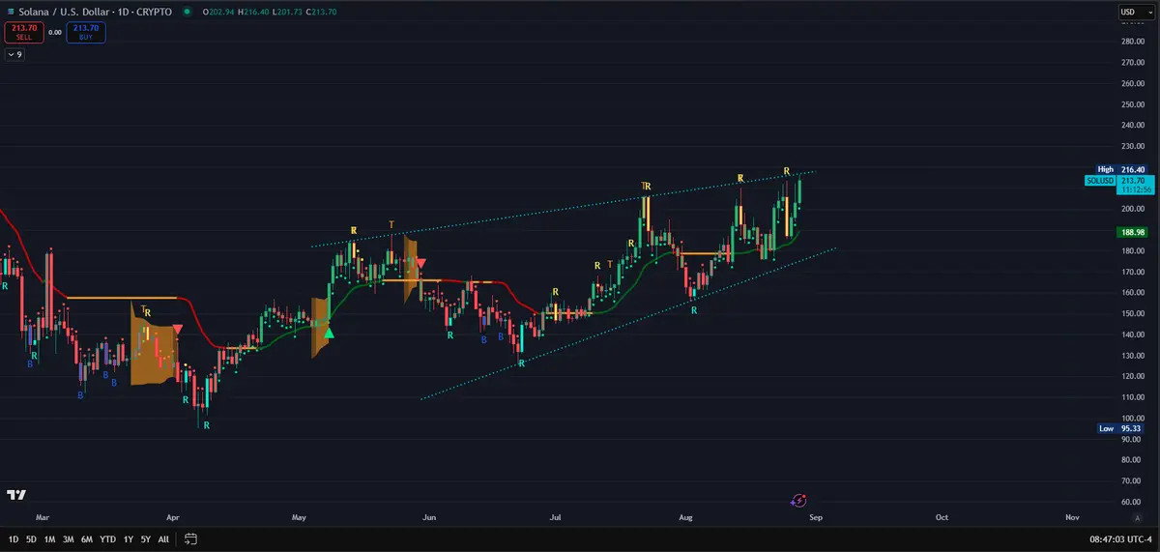Click the green up-triangle signal in May

tap(329, 333)
